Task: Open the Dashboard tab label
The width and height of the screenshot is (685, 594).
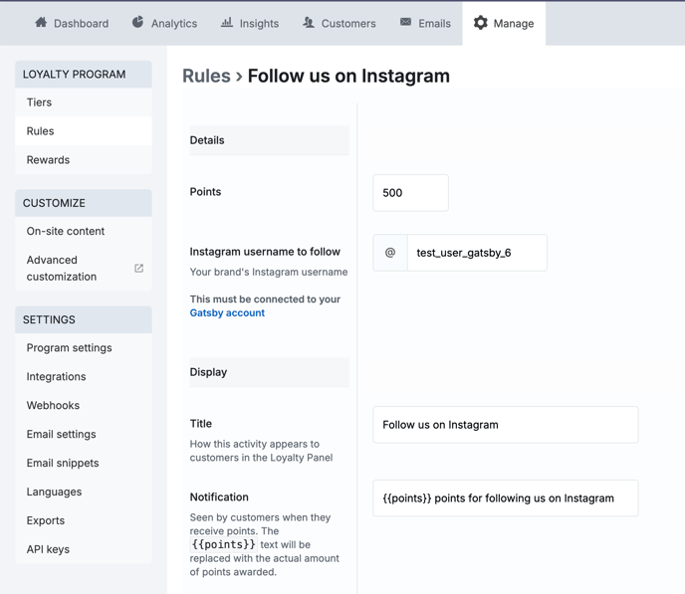Action: coord(82,24)
